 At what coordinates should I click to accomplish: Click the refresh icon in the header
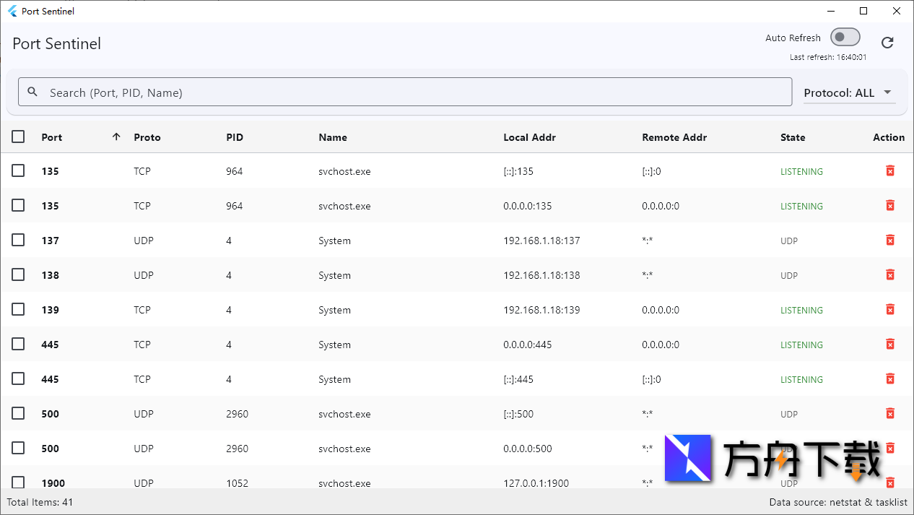tap(887, 43)
